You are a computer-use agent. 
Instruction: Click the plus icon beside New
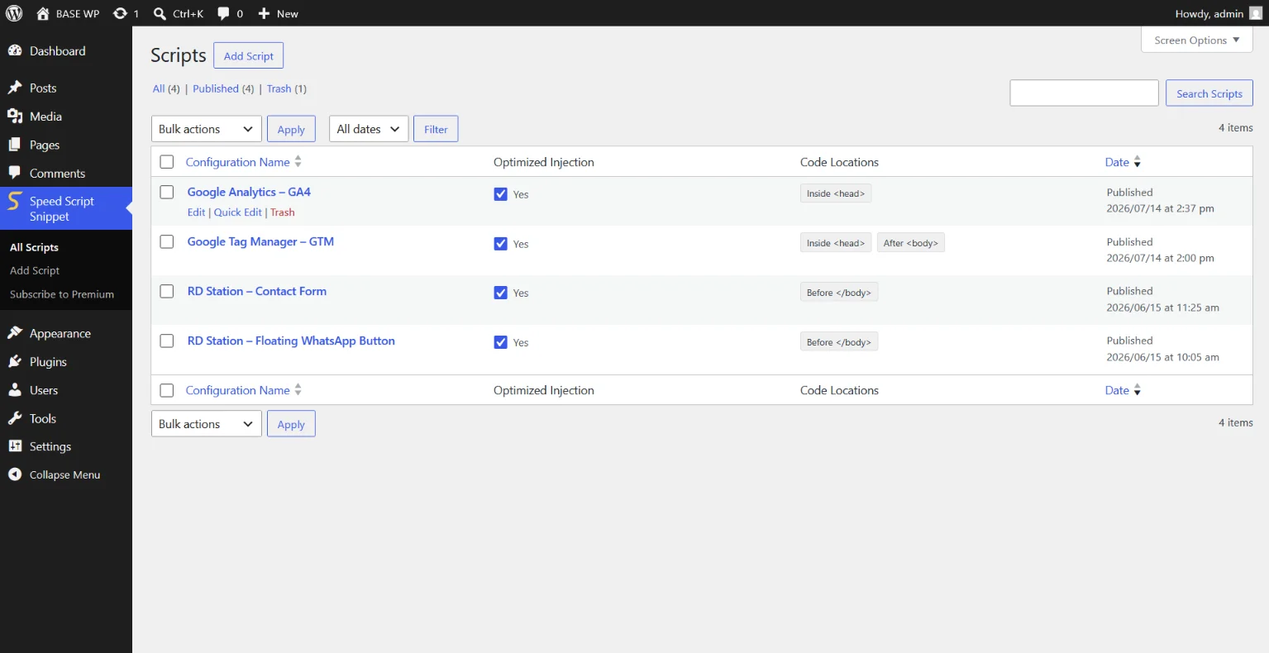tap(264, 13)
